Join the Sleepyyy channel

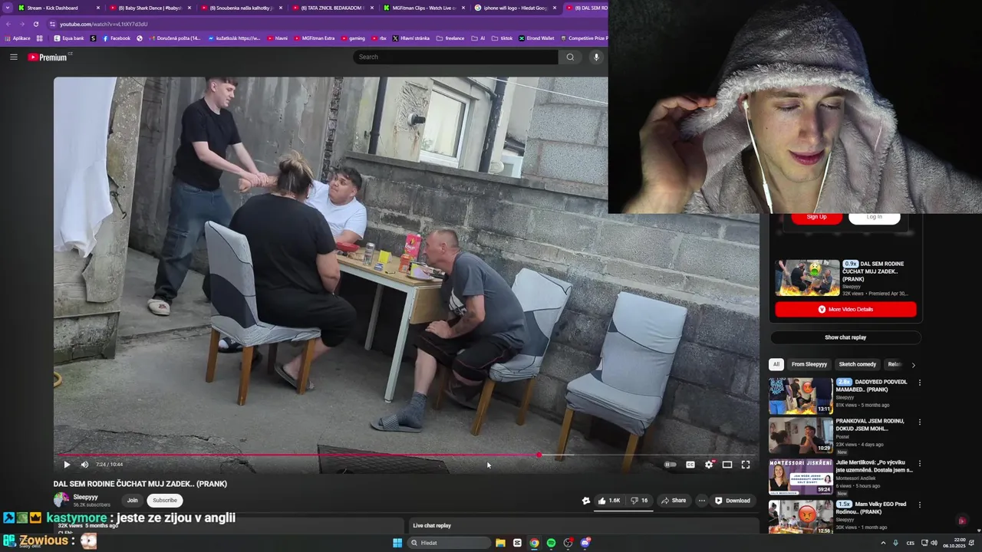pyautogui.click(x=133, y=501)
